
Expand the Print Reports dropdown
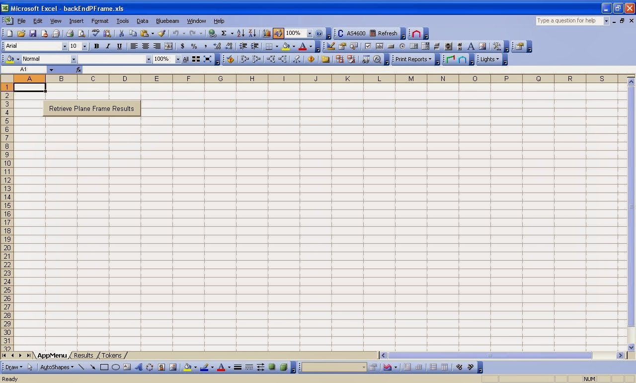[x=413, y=59]
